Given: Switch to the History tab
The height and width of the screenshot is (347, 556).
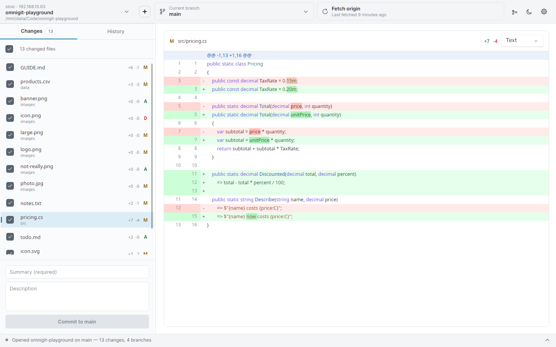Looking at the screenshot, I should (116, 32).
